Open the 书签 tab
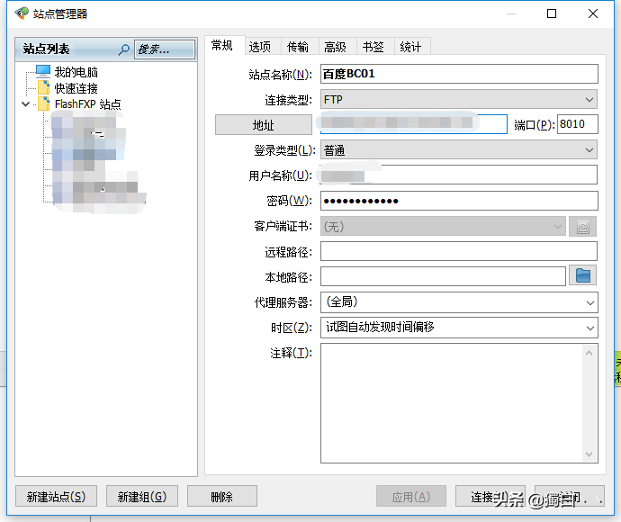The width and height of the screenshot is (621, 522). pos(373,47)
